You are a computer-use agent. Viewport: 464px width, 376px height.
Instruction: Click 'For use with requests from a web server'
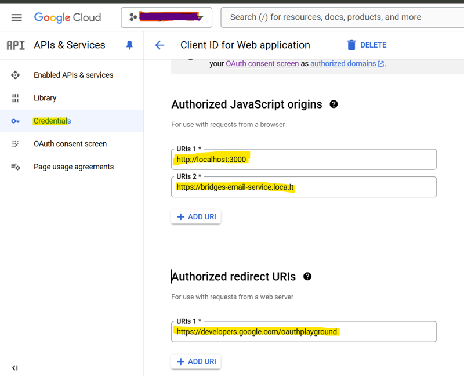[233, 297]
